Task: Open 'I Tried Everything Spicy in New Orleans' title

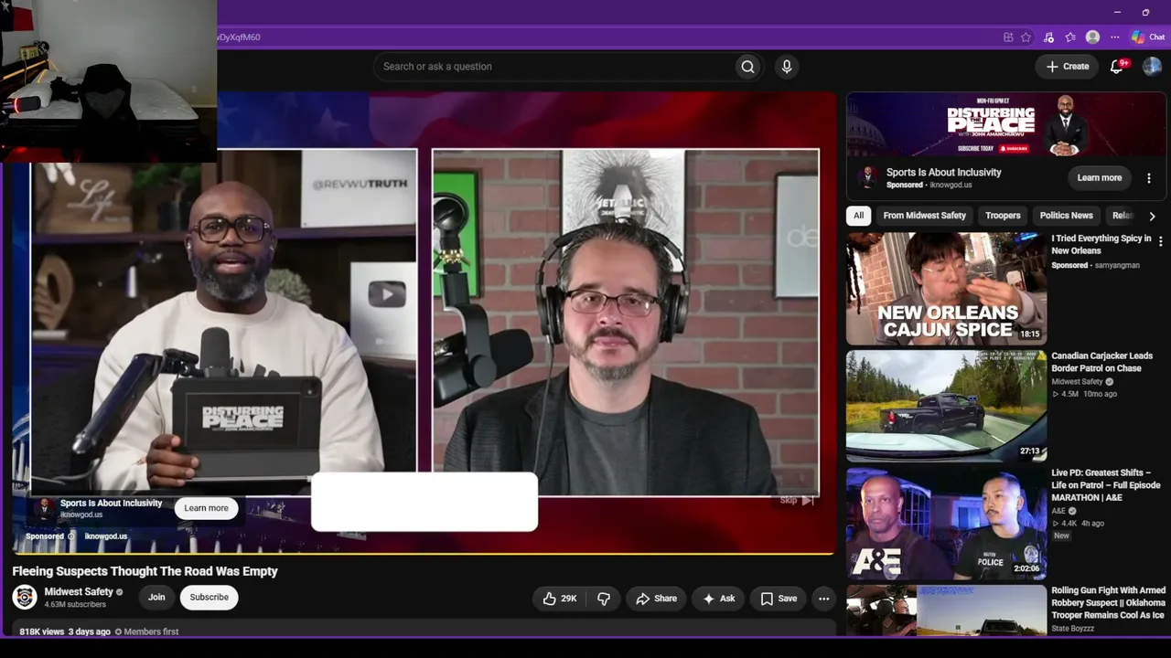Action: (1101, 244)
